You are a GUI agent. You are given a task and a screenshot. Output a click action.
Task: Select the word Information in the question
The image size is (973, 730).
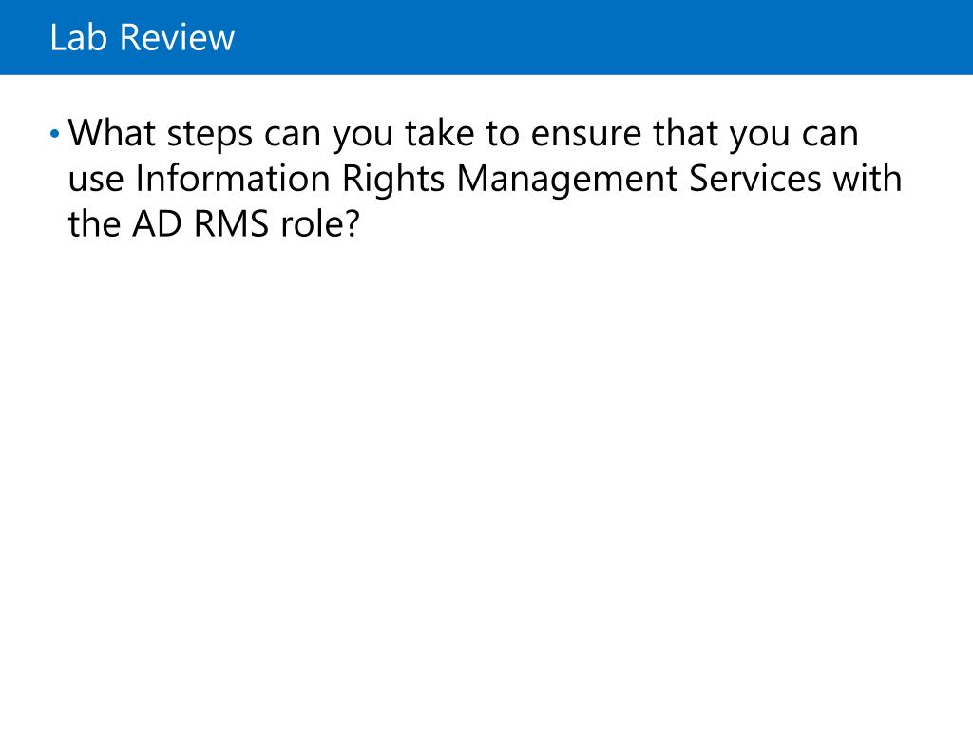[x=233, y=178]
